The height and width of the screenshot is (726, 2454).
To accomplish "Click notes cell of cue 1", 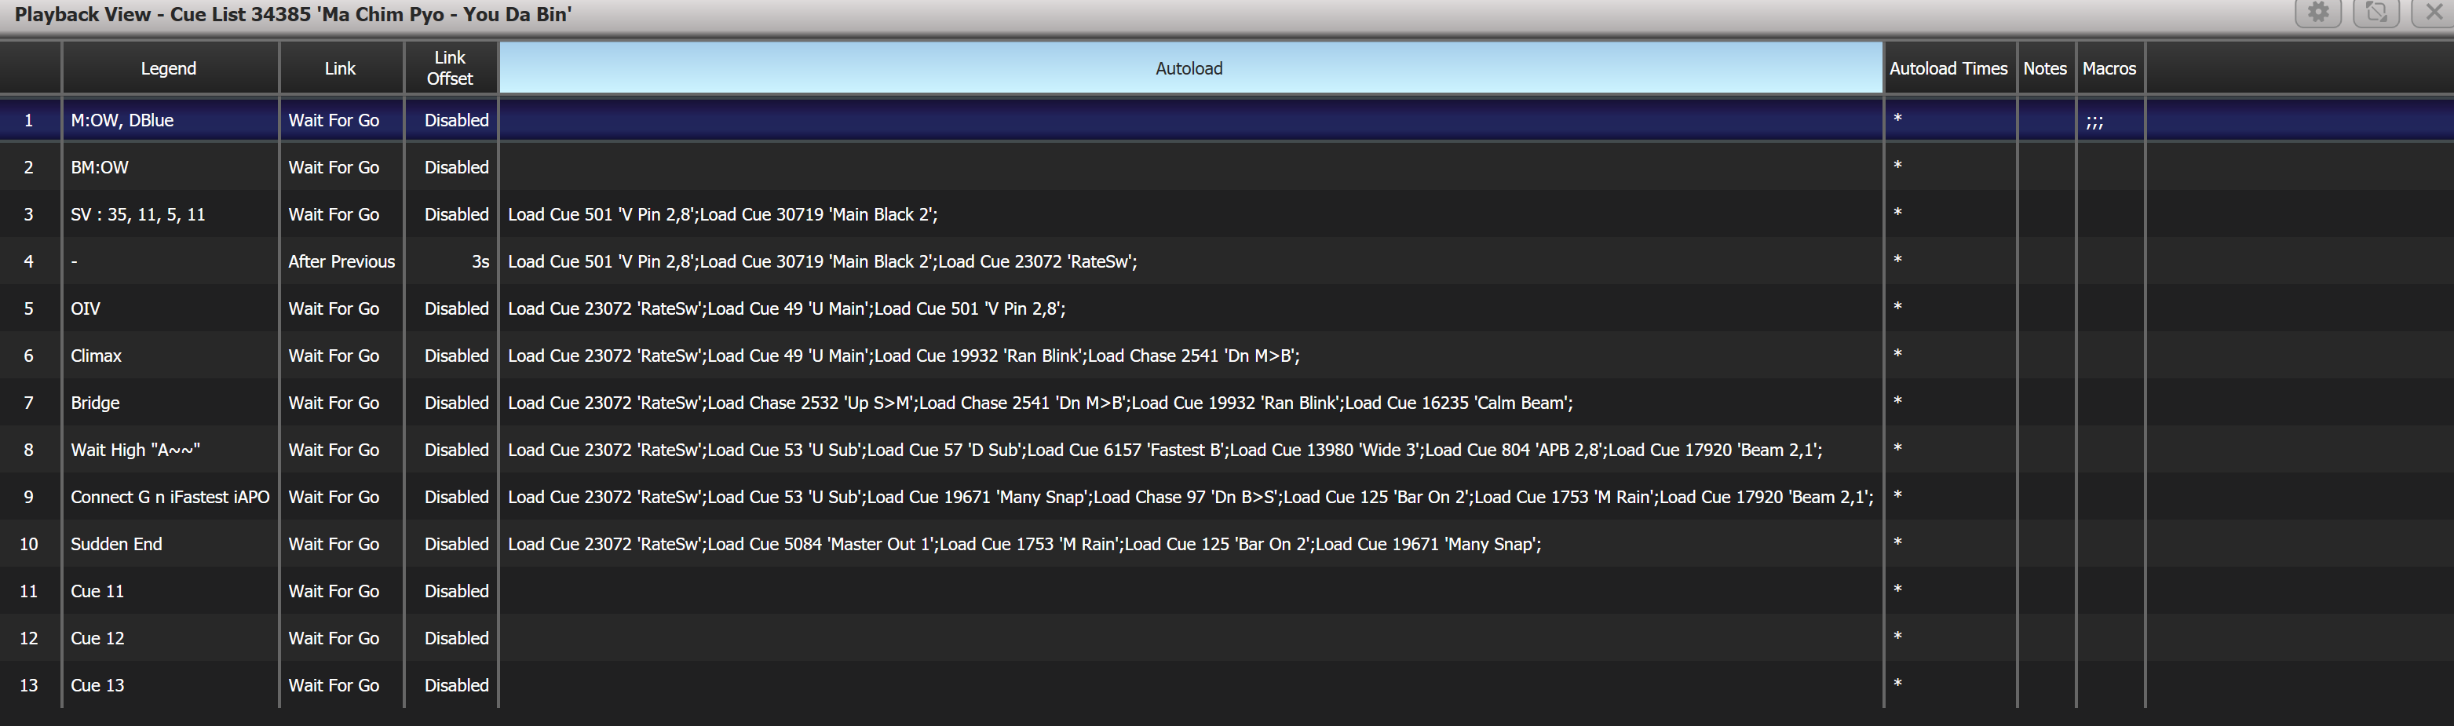I will point(2047,120).
